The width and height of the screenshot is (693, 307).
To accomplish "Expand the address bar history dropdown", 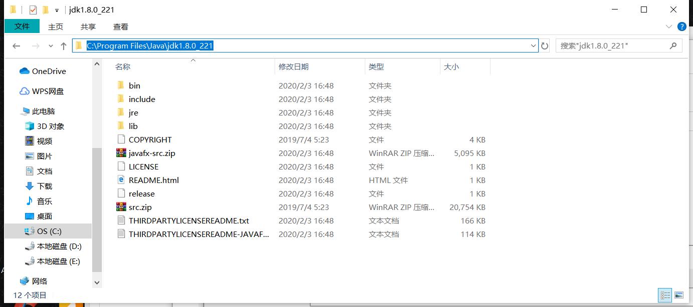I will point(533,45).
